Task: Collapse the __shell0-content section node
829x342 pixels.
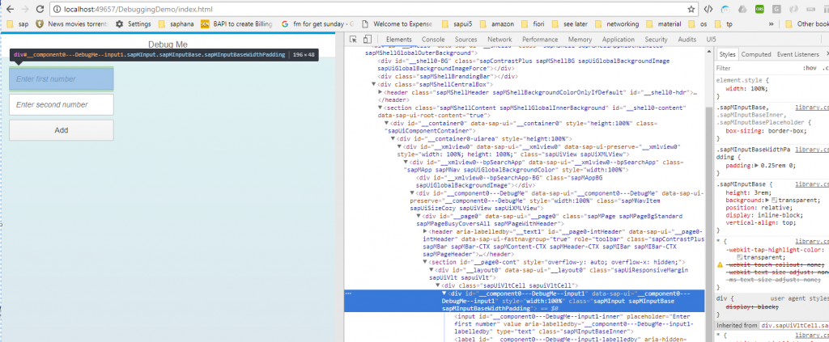Action: [x=380, y=108]
